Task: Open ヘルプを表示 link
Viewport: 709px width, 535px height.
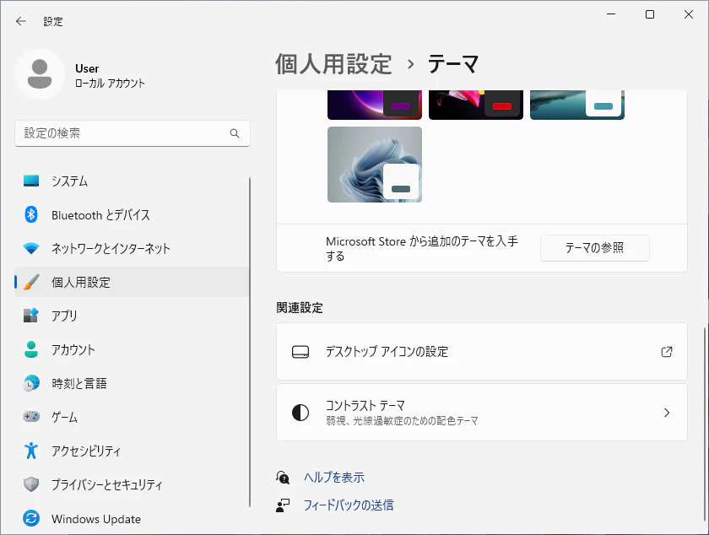Action: pos(334,478)
